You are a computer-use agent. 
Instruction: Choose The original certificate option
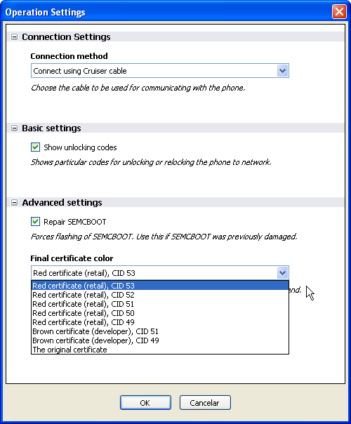(x=160, y=350)
